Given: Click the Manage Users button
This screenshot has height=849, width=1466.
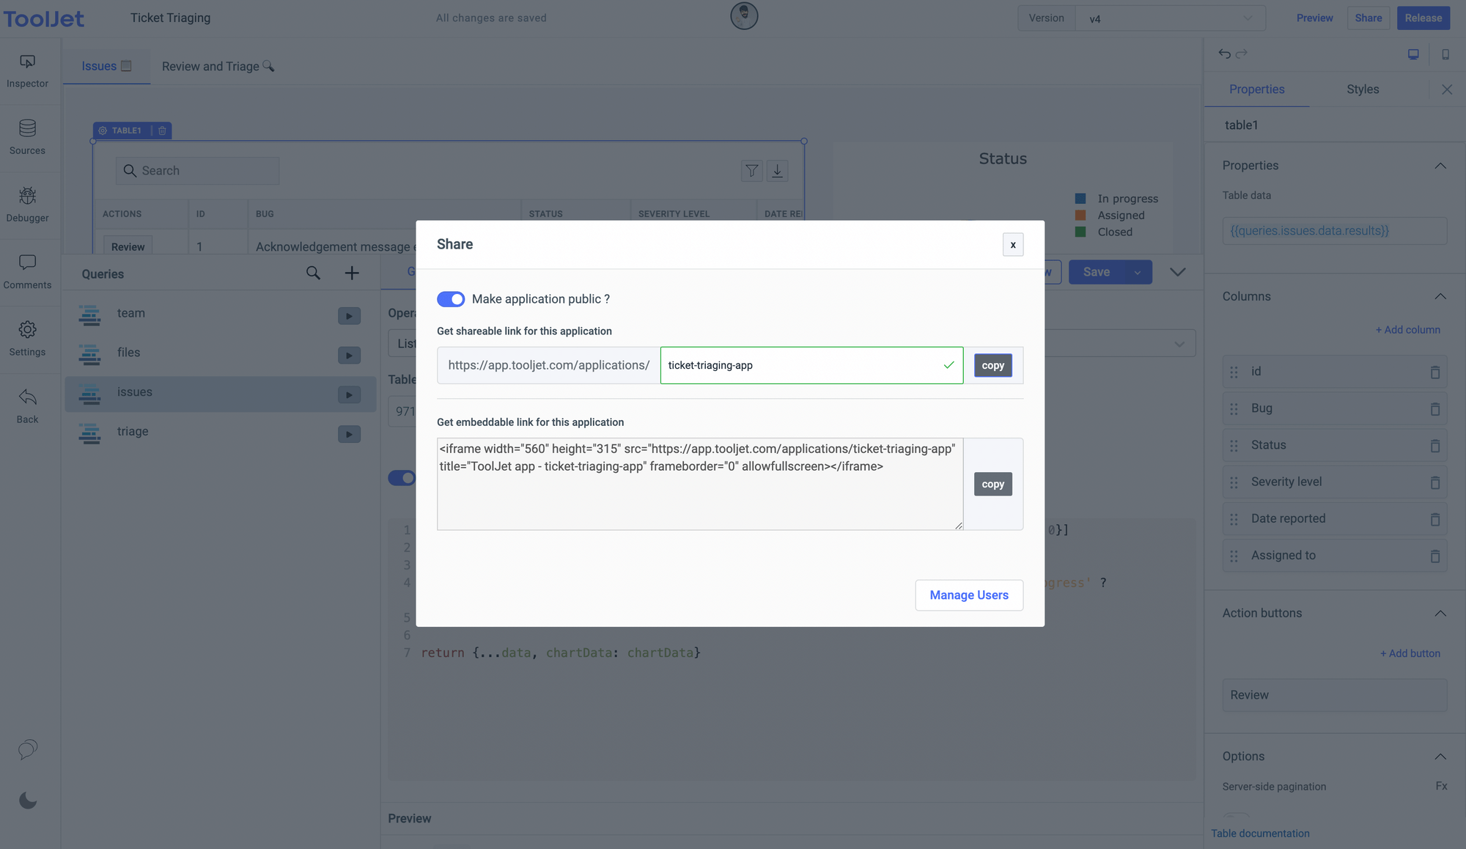Looking at the screenshot, I should tap(968, 595).
